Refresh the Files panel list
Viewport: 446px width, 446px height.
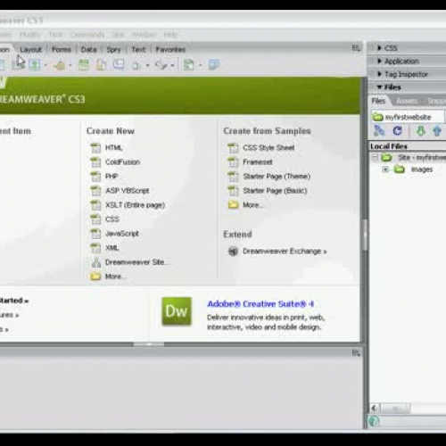click(397, 131)
